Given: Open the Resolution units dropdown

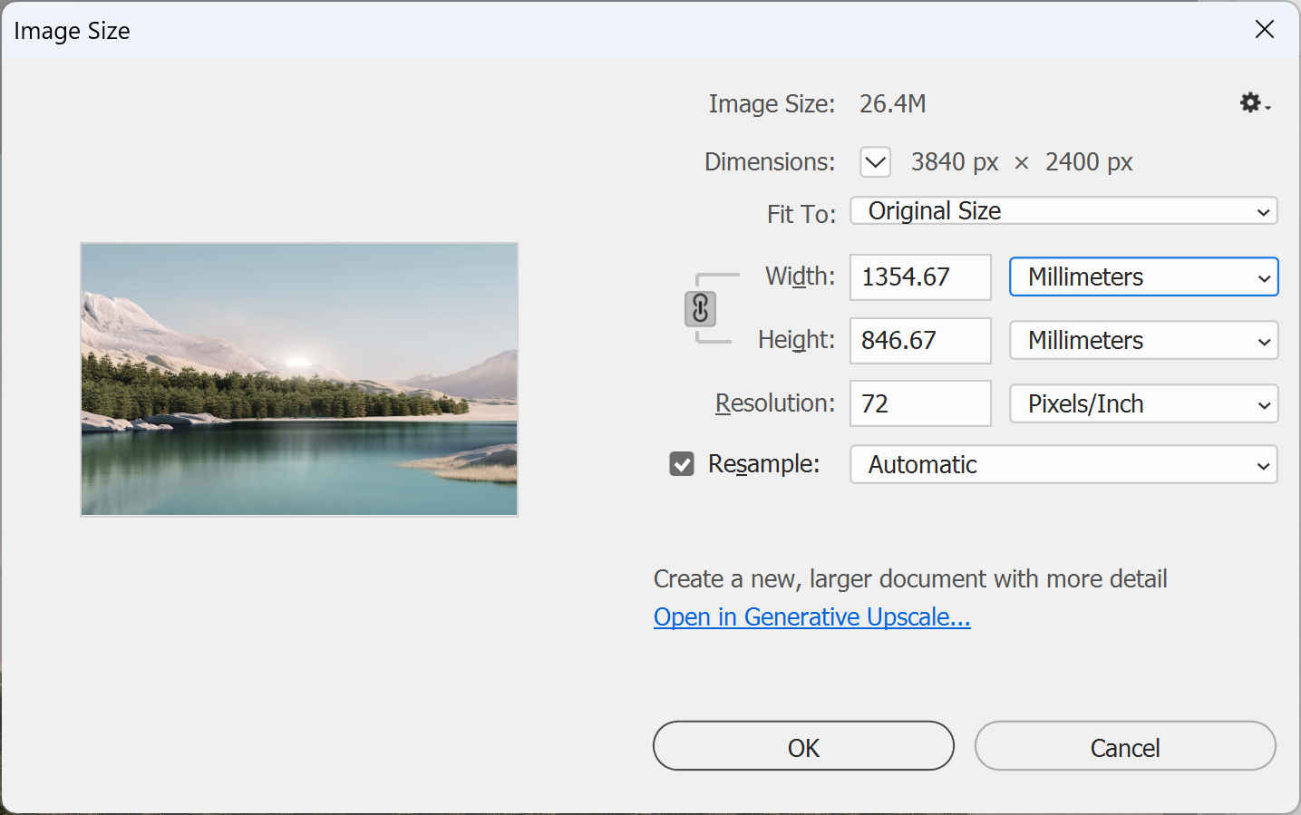Looking at the screenshot, I should click(1144, 404).
